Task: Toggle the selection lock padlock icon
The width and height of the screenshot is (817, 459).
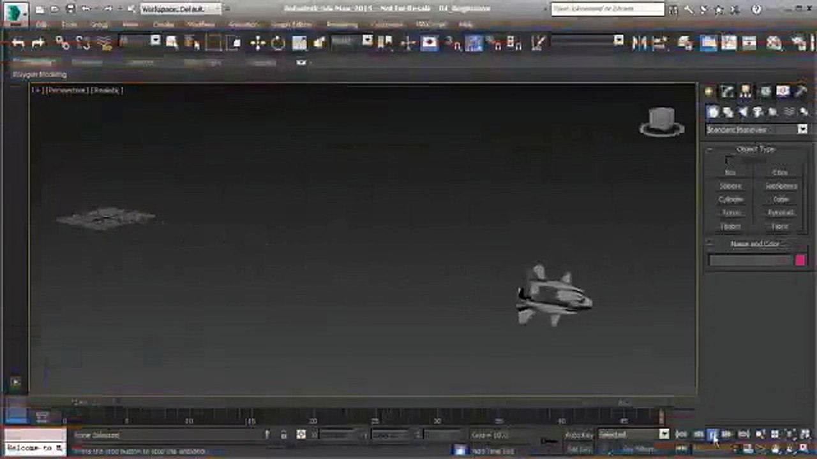Action: (x=283, y=435)
